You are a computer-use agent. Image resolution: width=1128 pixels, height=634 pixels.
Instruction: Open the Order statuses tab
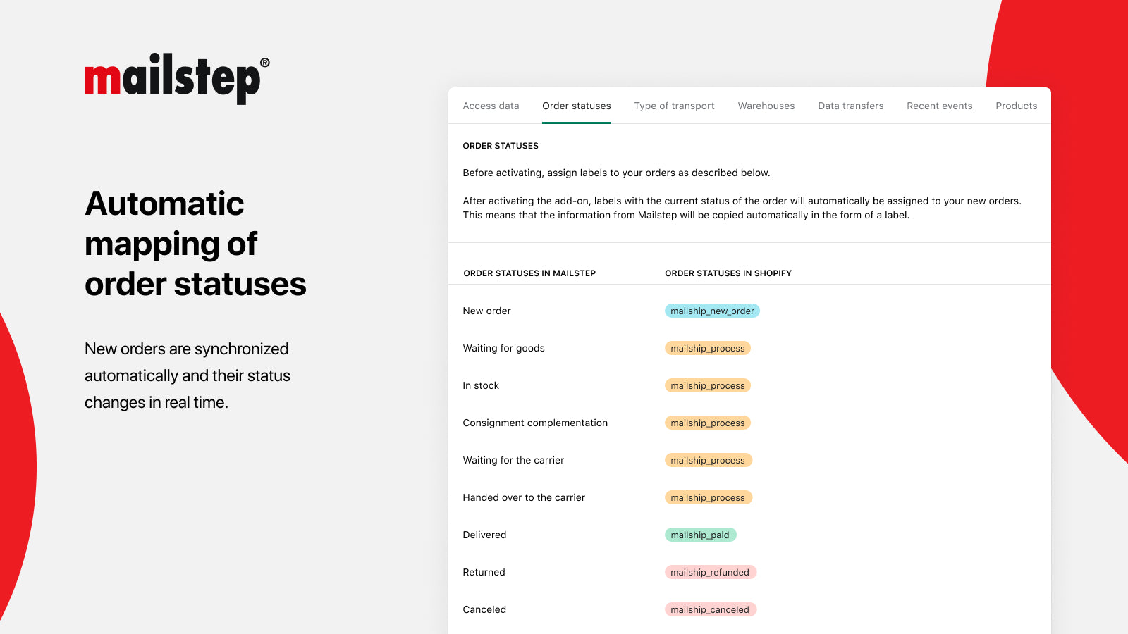[576, 106]
